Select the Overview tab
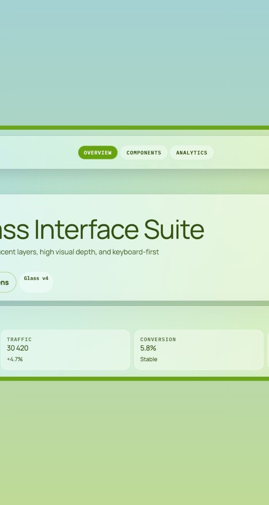Screen dimensions: 269x505 (98, 153)
